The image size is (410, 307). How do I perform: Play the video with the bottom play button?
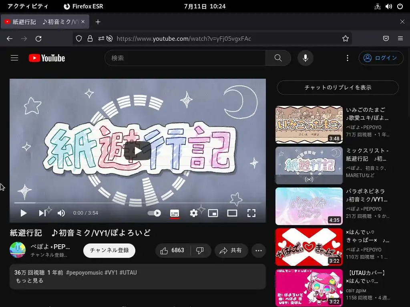click(24, 213)
